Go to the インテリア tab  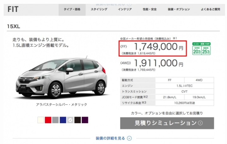click(125, 9)
